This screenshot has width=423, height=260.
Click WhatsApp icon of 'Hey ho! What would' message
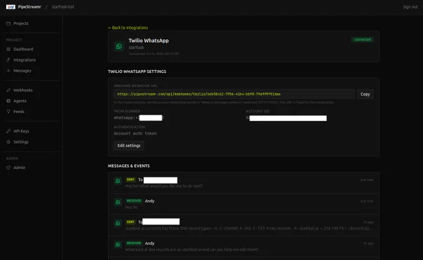(118, 181)
